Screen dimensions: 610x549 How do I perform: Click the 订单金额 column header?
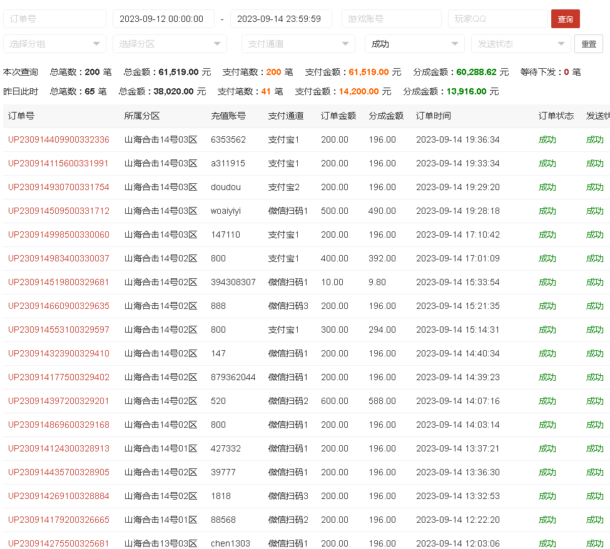(338, 116)
